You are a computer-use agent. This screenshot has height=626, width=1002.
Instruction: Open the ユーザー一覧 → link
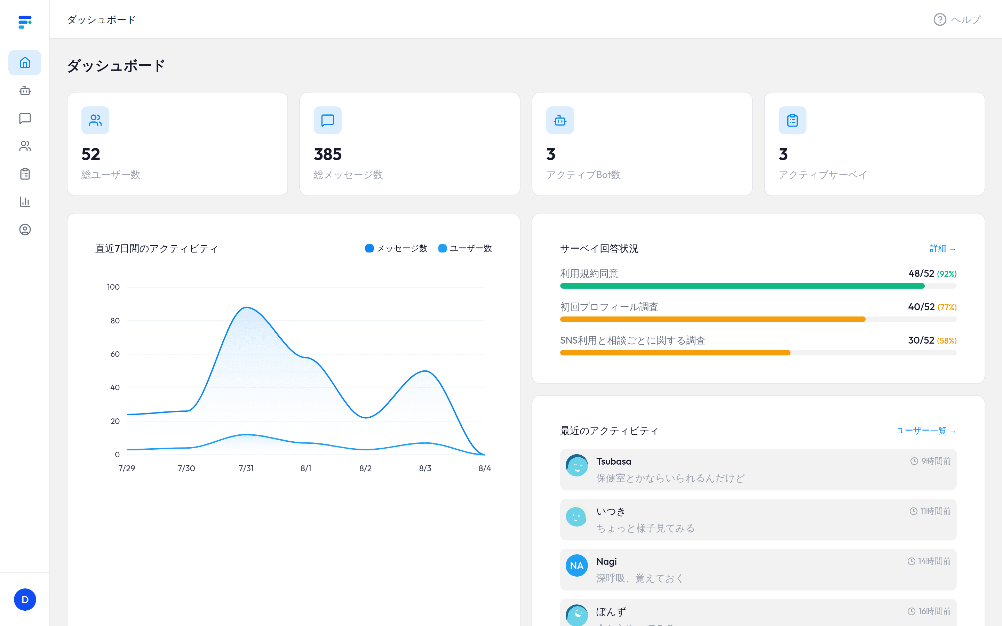(926, 431)
